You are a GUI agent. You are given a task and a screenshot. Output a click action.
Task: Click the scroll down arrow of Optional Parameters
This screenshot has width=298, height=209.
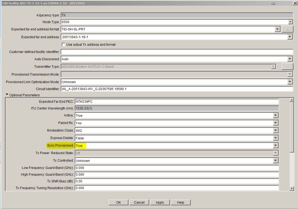[292, 188]
